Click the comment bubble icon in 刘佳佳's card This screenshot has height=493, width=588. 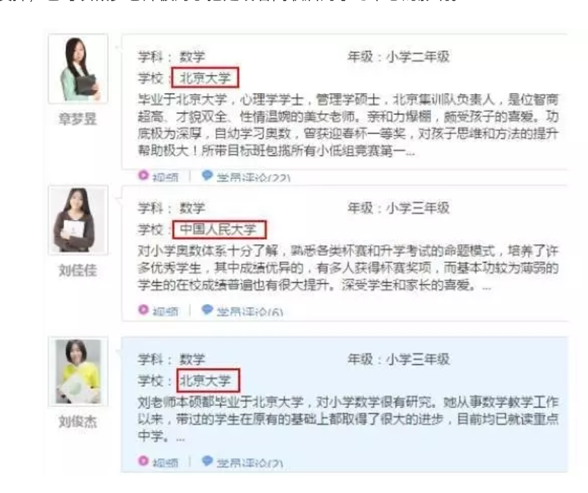pos(207,309)
